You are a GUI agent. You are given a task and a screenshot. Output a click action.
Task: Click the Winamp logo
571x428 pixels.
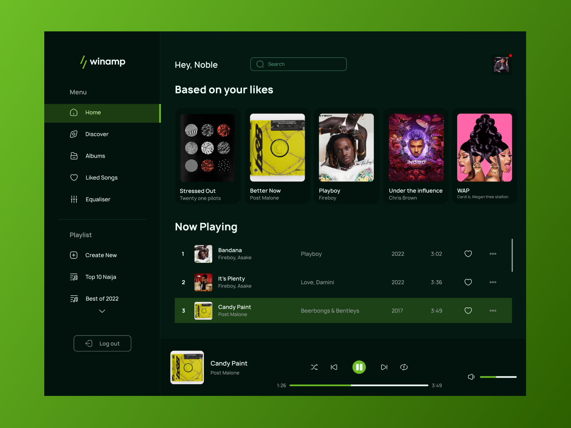coord(102,62)
